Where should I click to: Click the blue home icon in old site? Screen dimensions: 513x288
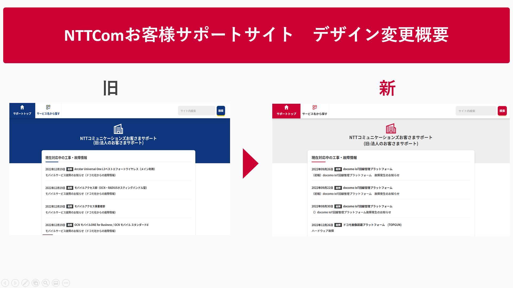click(x=22, y=107)
